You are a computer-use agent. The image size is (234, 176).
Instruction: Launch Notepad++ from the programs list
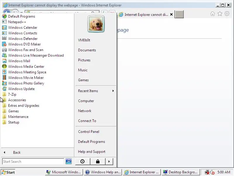[x=14, y=22]
